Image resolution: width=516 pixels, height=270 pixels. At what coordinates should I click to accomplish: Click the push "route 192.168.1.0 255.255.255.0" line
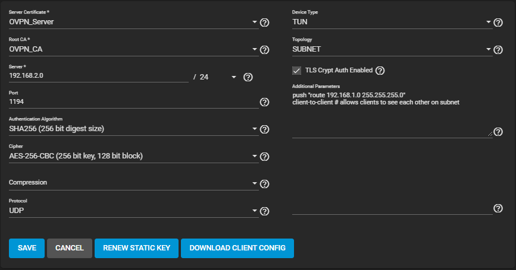point(349,95)
